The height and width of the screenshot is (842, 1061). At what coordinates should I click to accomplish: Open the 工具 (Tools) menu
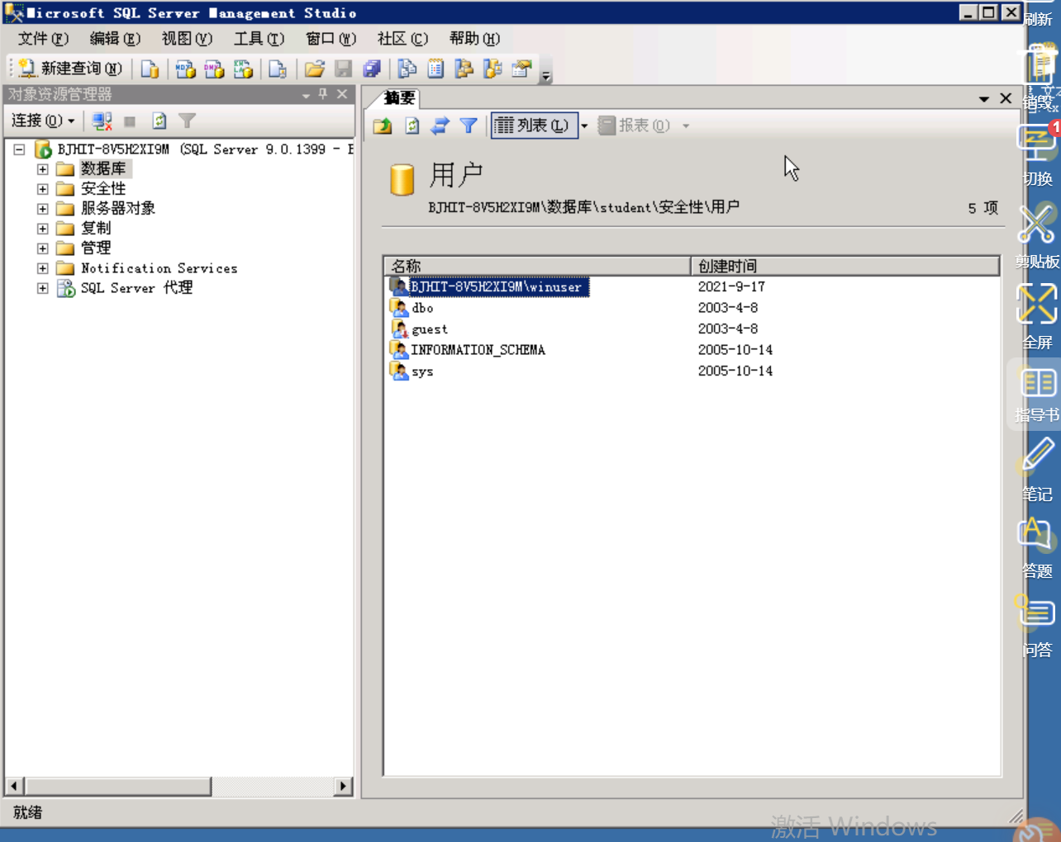259,39
